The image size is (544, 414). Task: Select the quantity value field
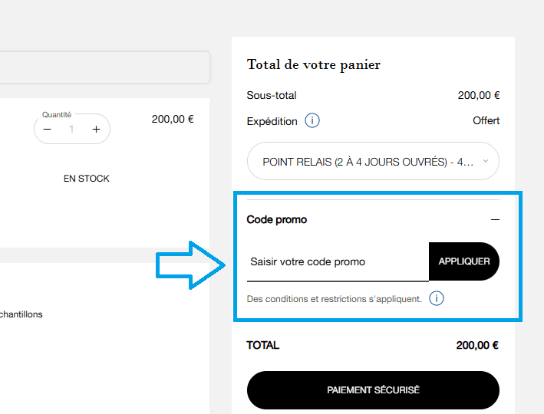[x=72, y=130]
